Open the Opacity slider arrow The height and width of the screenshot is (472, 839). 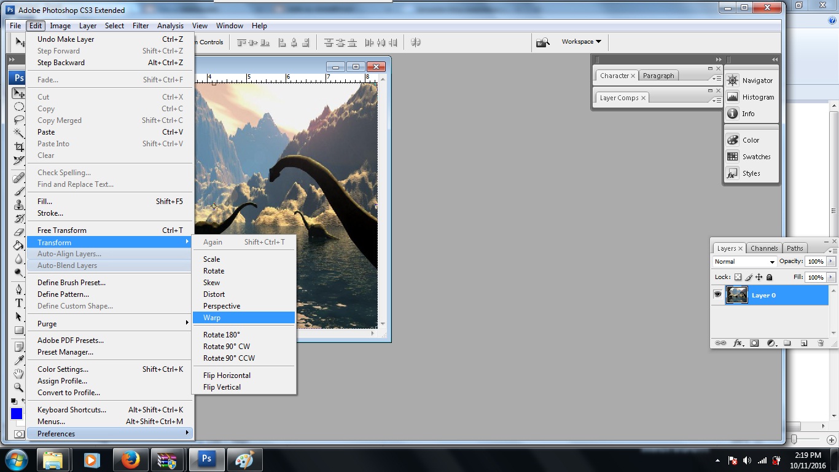[830, 262]
